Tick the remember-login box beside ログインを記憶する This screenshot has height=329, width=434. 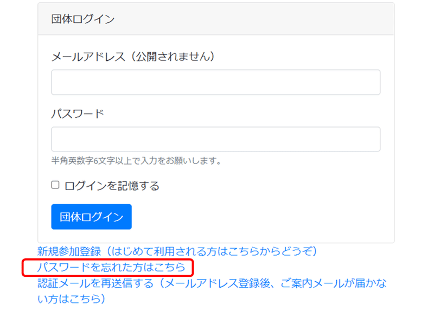click(55, 185)
